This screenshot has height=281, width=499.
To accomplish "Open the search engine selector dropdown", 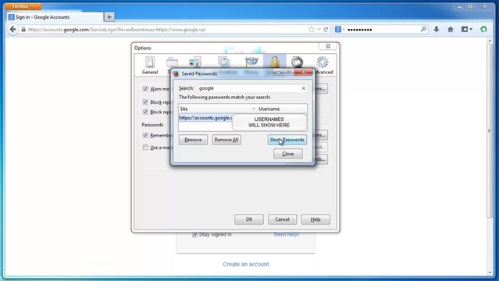I will (x=340, y=30).
